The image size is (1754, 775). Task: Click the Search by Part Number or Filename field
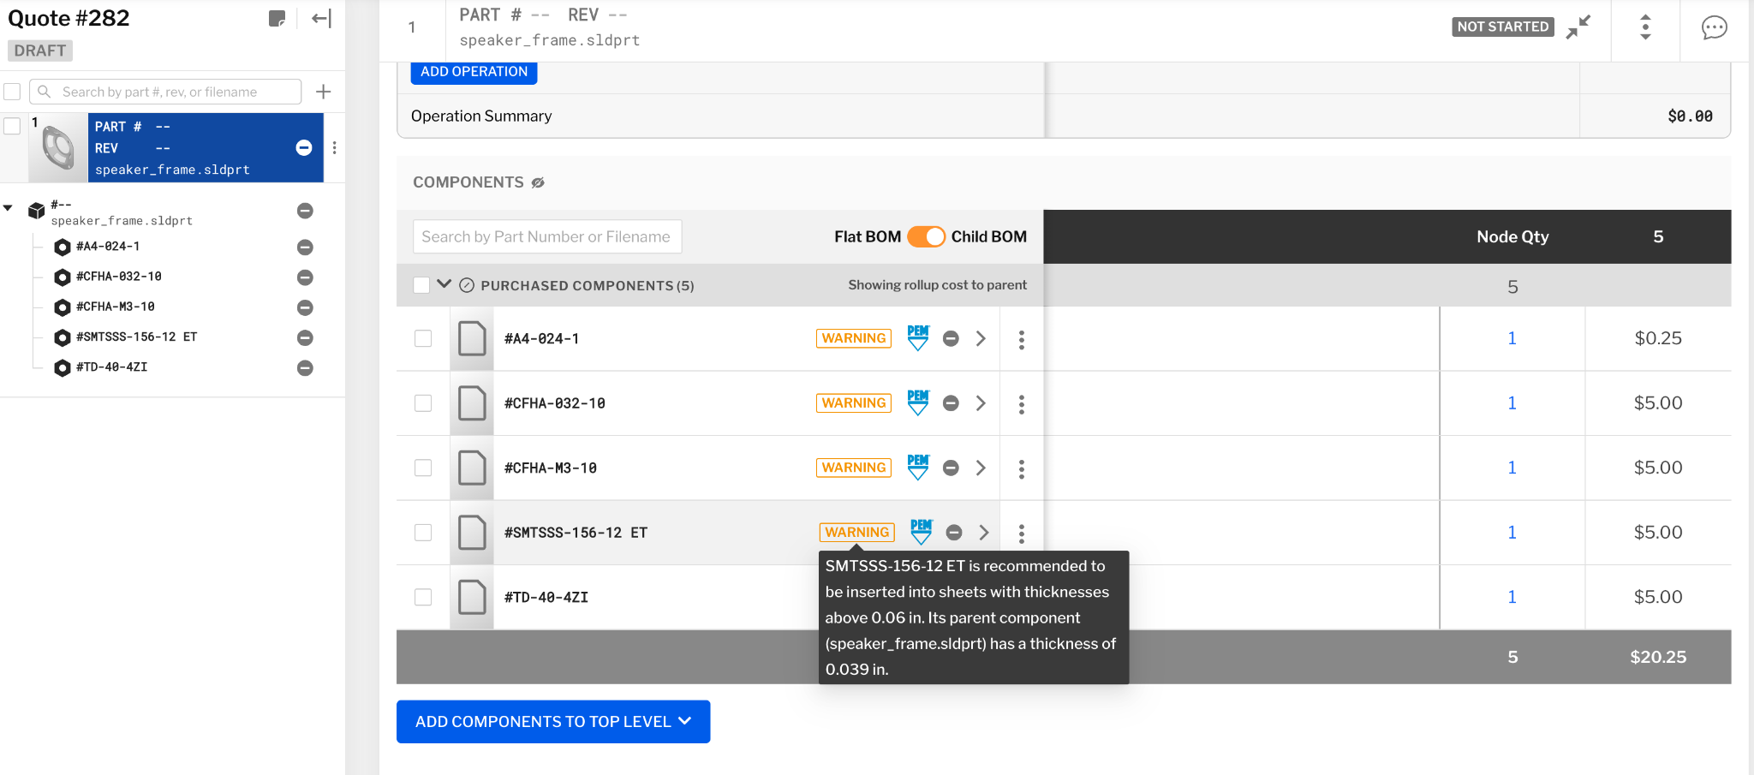[546, 236]
